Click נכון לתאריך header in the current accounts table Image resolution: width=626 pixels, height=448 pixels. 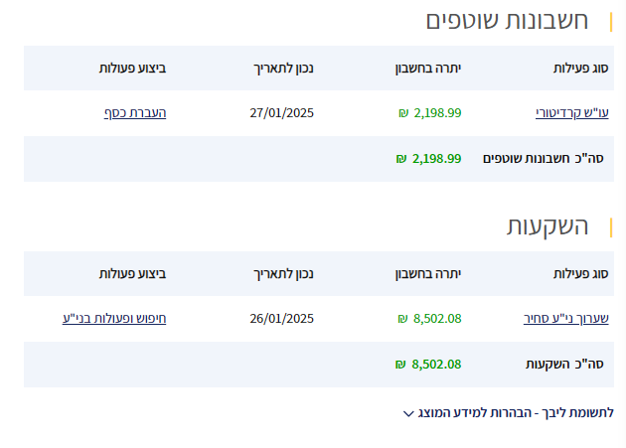tap(285, 69)
